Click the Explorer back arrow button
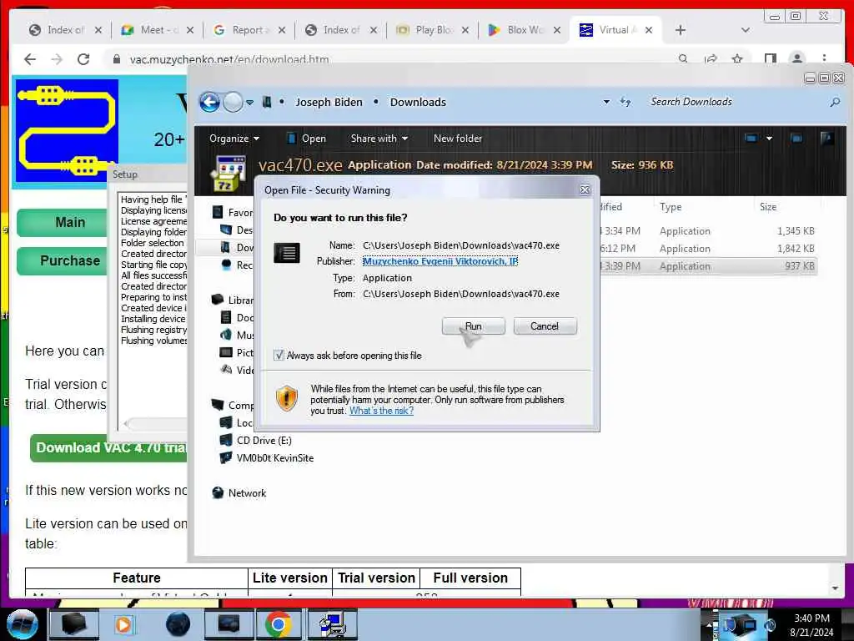This screenshot has height=641, width=854. pyautogui.click(x=209, y=102)
